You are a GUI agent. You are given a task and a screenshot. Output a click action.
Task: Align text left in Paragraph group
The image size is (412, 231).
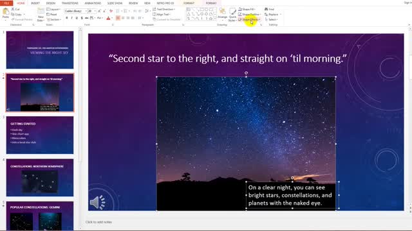118,18
